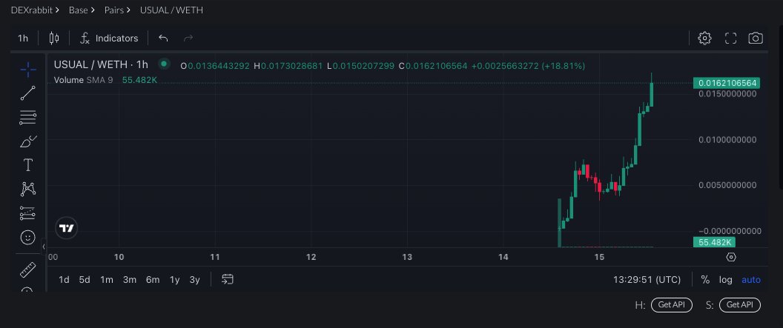This screenshot has height=328, width=783.
Task: Set the range to 1y
Action: 174,280
